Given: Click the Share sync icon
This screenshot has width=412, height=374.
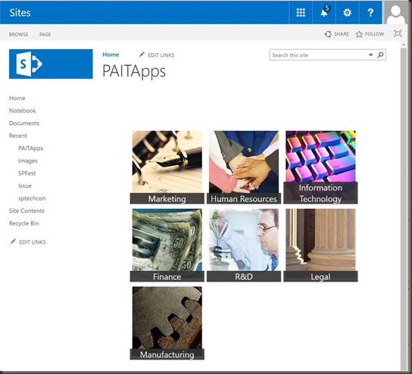Looking at the screenshot, I should [x=328, y=34].
